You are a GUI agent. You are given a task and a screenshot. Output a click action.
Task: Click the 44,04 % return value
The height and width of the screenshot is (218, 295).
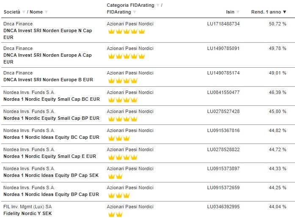click(x=278, y=207)
